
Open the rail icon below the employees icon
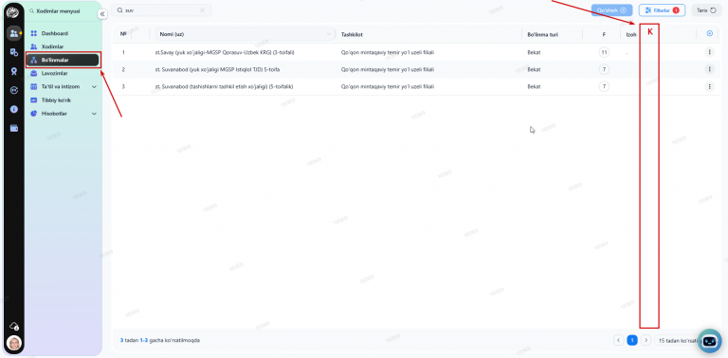(14, 52)
